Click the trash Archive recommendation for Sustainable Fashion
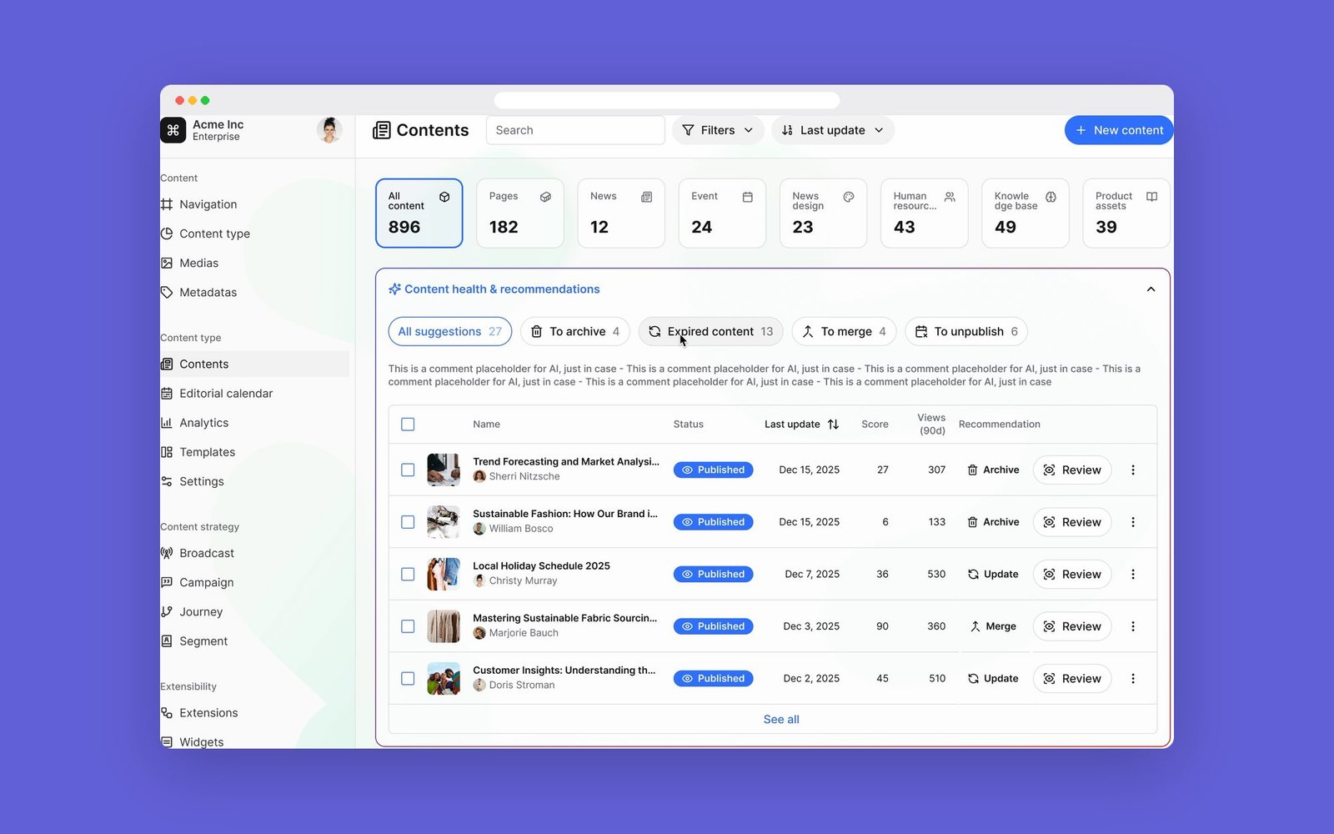The height and width of the screenshot is (834, 1334). point(993,522)
